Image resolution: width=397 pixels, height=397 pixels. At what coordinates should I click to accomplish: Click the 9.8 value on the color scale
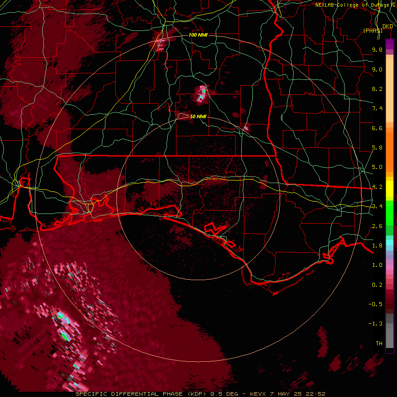[377, 49]
